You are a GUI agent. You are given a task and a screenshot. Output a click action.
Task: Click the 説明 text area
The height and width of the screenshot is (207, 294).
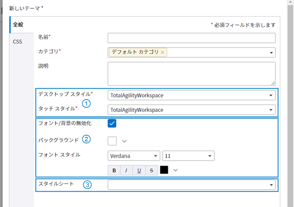pyautogui.click(x=191, y=74)
